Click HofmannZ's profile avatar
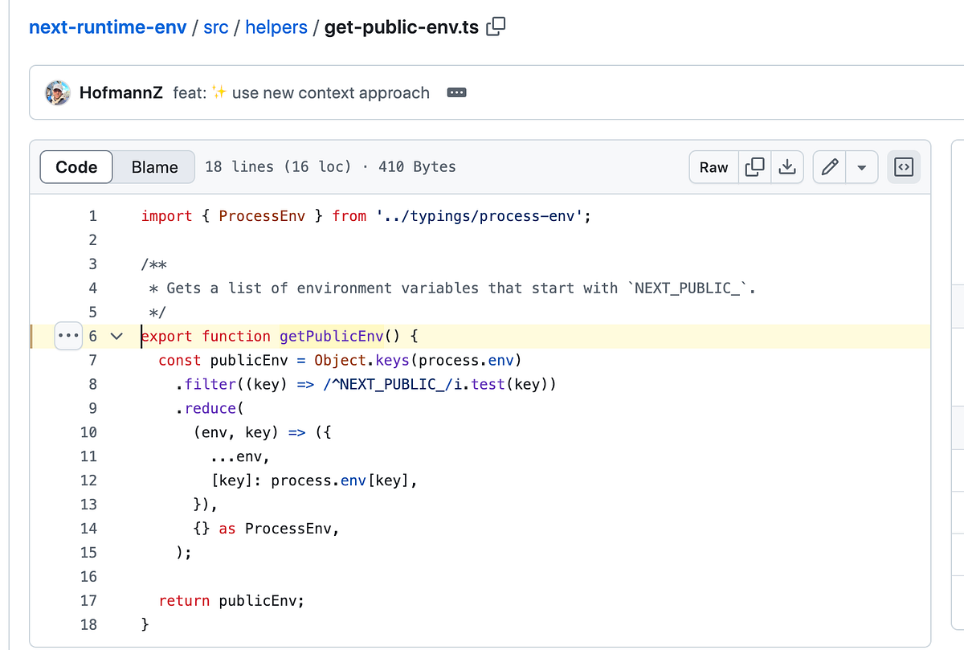The width and height of the screenshot is (964, 650). tap(58, 92)
